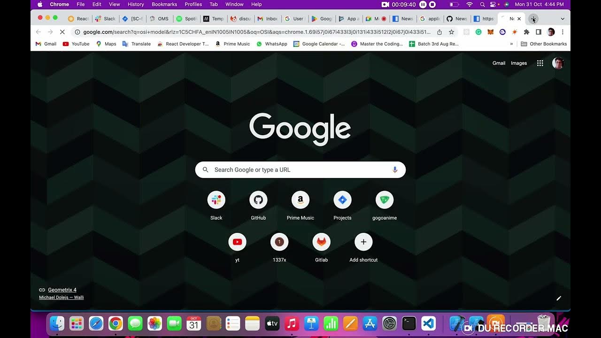Switch to the OMS tab

[x=159, y=19]
